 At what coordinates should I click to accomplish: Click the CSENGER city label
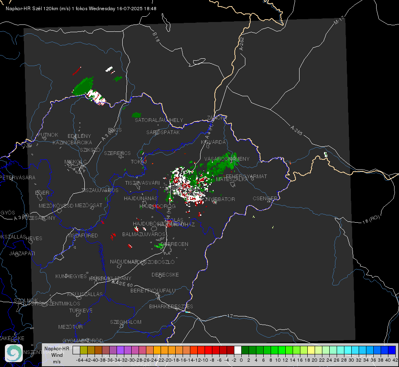click(x=265, y=198)
